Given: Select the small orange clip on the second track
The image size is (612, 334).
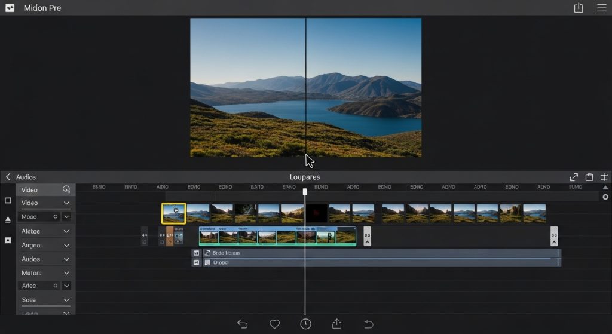Looking at the screenshot, I should tap(170, 237).
